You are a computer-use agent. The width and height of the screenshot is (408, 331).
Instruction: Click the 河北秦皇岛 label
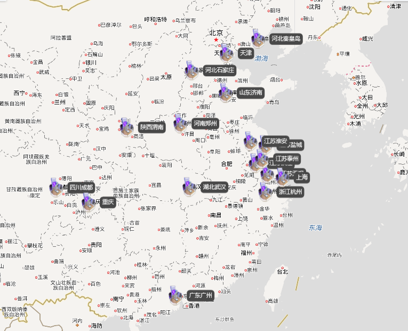coord(286,39)
